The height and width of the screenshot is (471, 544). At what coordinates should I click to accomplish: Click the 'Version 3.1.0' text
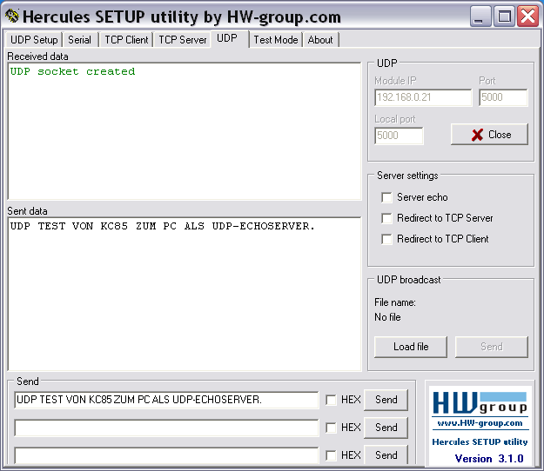(489, 459)
